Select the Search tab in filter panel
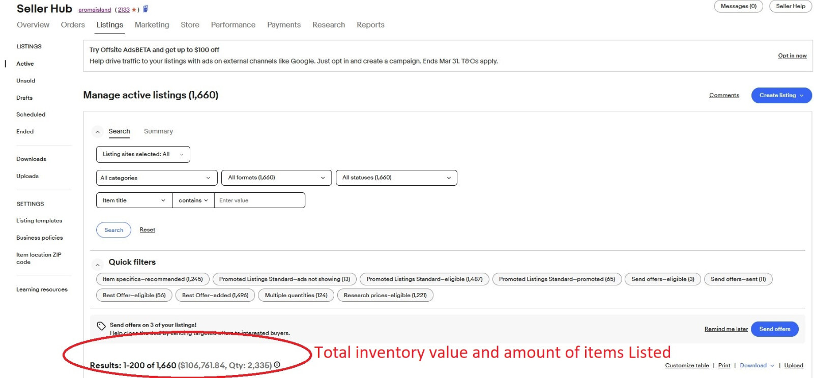 (x=120, y=131)
